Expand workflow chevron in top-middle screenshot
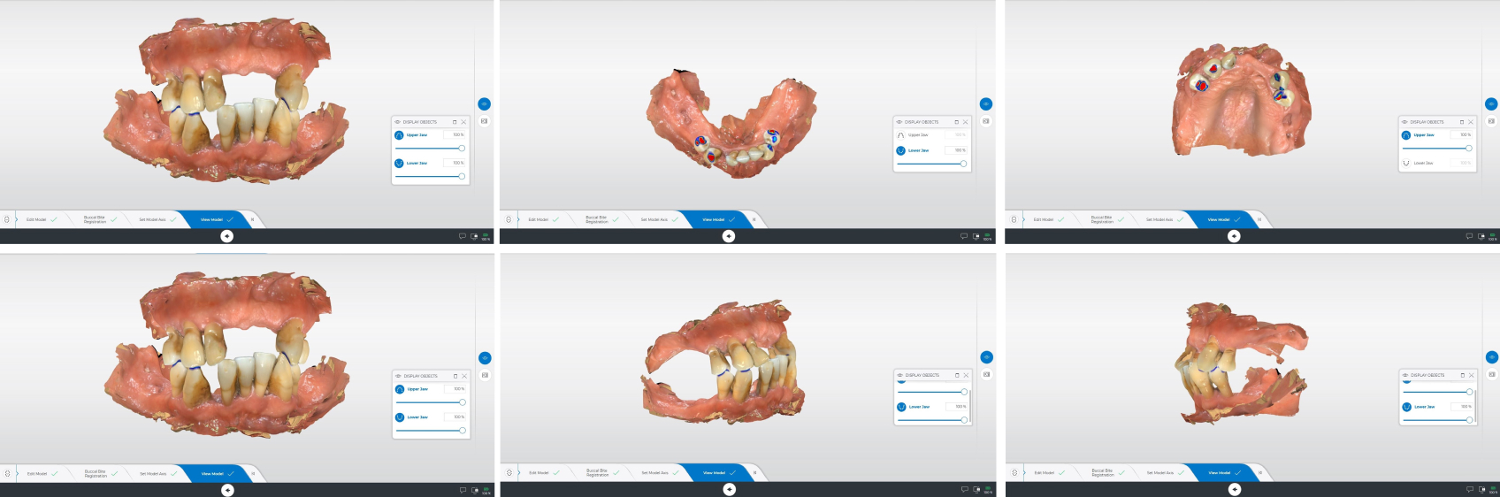Viewport: 1500px width, 497px height. tap(518, 219)
